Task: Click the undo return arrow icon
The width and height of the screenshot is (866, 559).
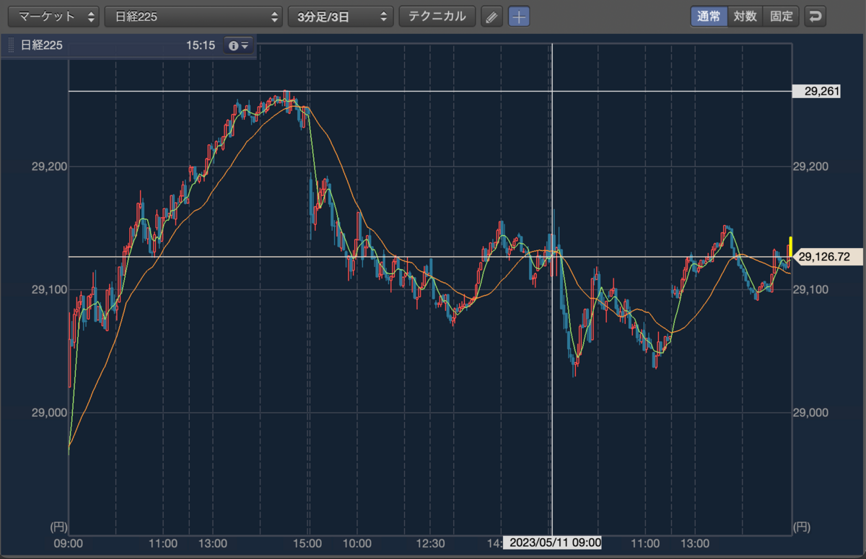Action: click(815, 17)
